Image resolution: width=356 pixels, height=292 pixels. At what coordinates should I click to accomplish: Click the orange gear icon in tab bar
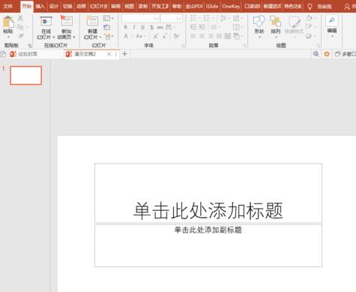[x=327, y=54]
